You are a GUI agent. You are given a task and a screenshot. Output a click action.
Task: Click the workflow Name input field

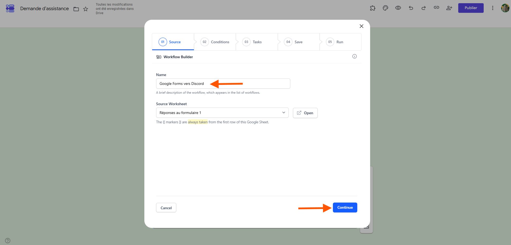tap(223, 84)
